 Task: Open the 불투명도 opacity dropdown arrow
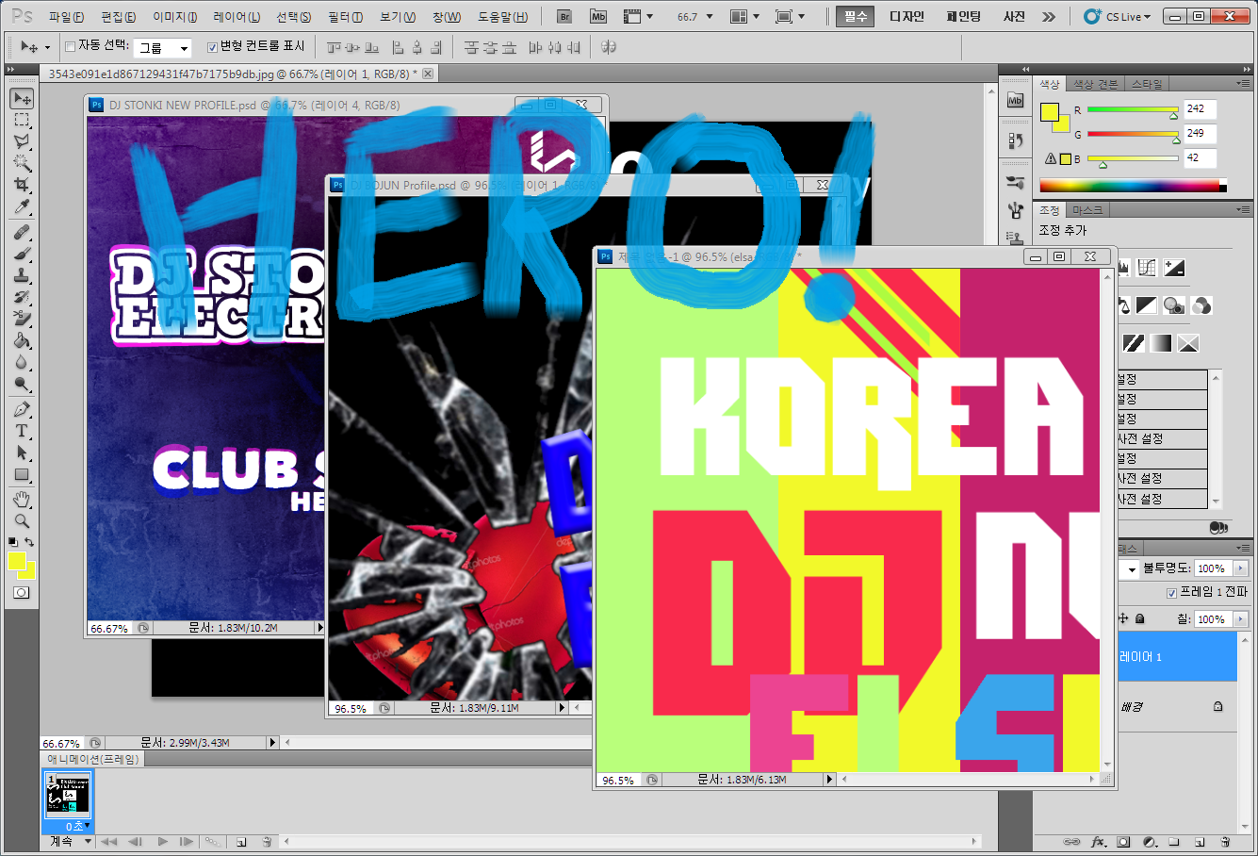coord(1240,568)
